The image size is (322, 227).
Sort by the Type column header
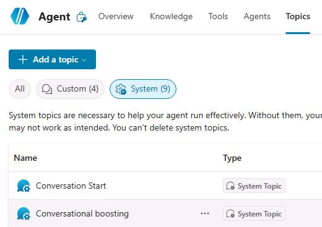(232, 158)
